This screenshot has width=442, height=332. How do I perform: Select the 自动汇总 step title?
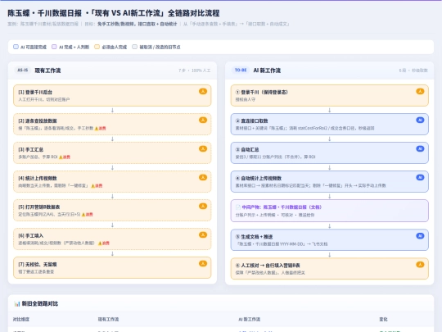coord(247,150)
